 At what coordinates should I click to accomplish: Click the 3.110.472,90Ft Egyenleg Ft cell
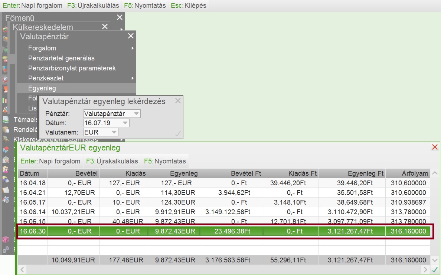coord(352,212)
